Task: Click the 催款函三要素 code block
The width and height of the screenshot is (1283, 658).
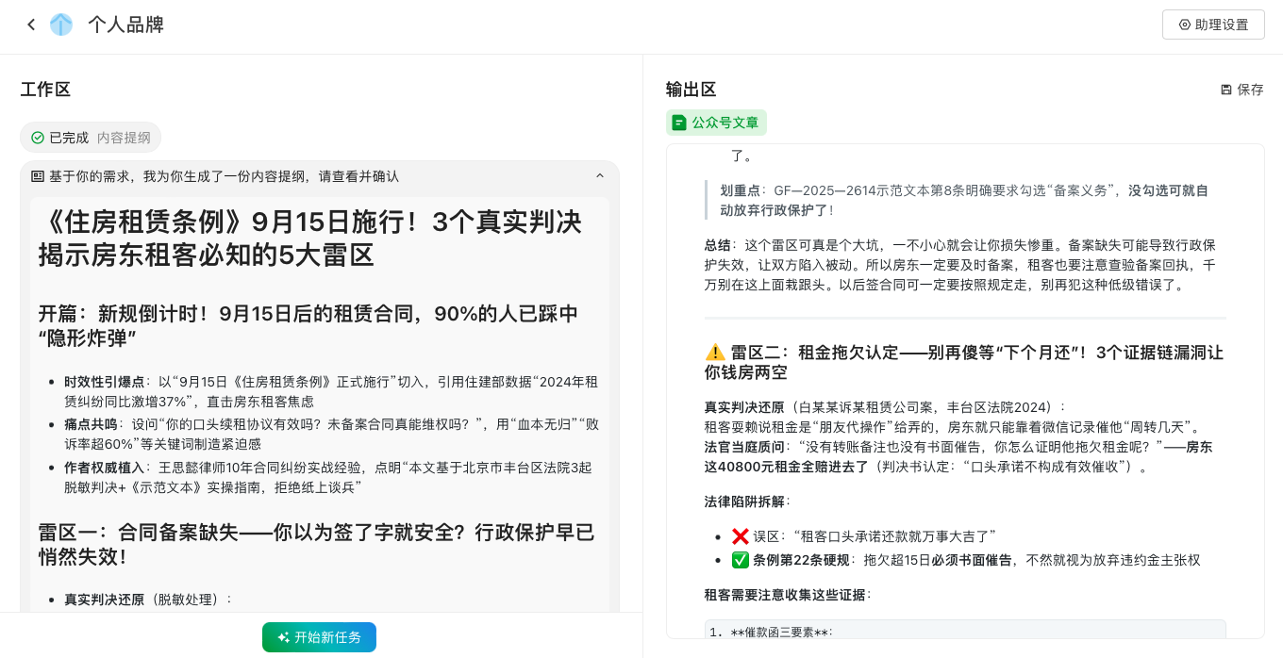Action: click(x=964, y=632)
